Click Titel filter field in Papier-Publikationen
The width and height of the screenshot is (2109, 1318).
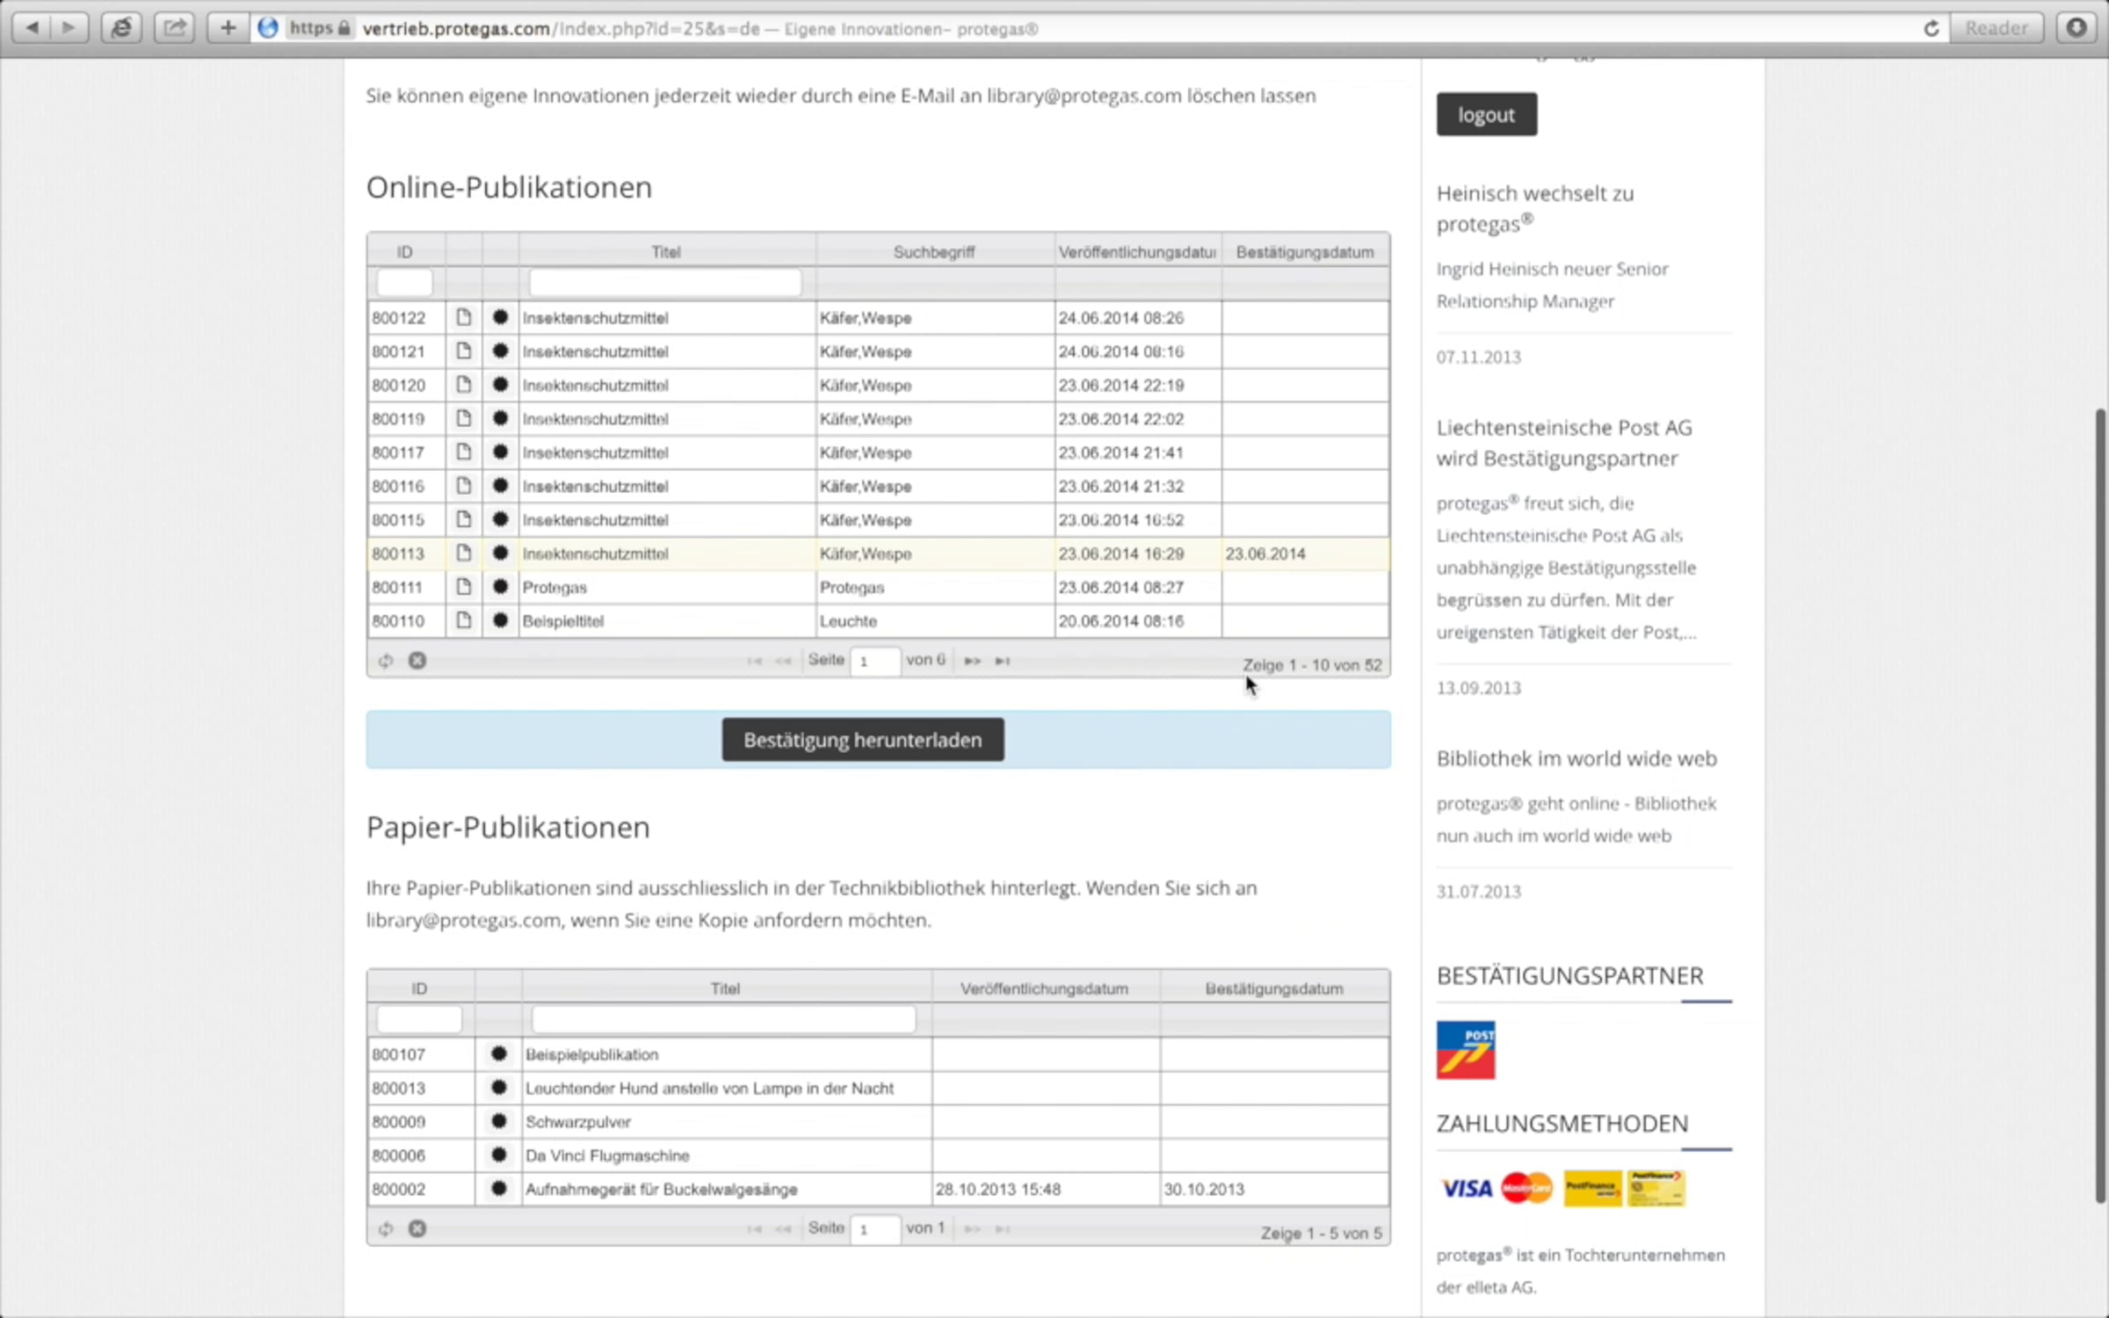click(723, 1019)
